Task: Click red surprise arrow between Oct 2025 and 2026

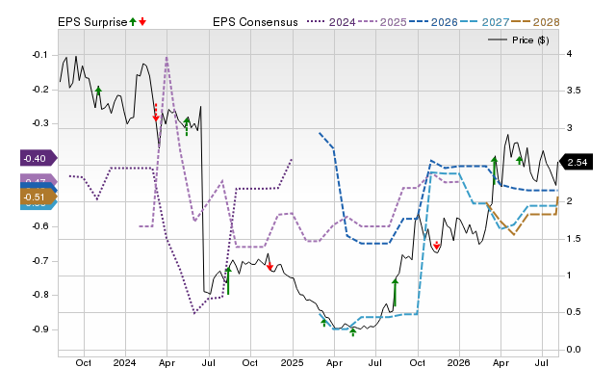Action: tap(436, 246)
